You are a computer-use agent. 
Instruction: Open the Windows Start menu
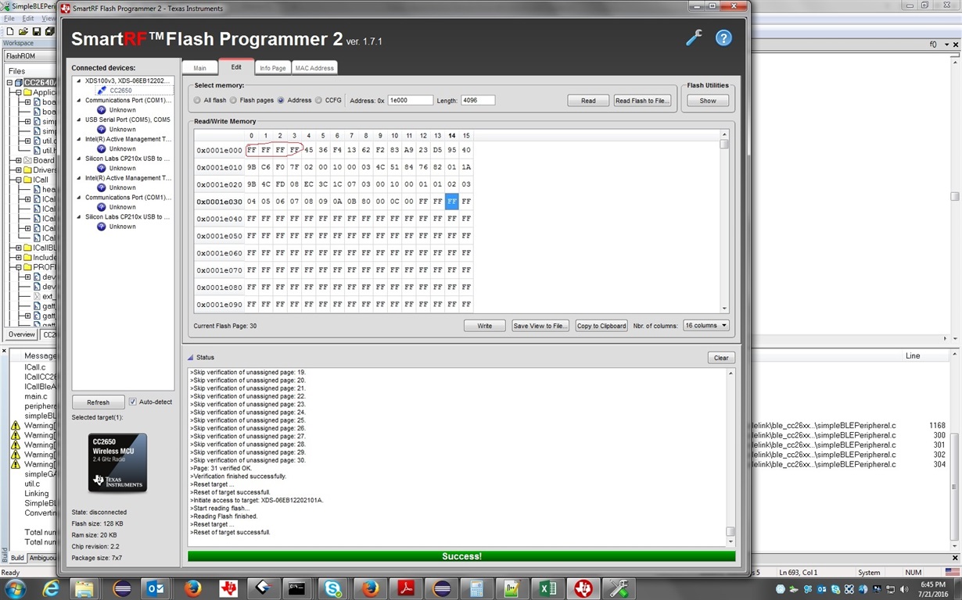tap(15, 588)
